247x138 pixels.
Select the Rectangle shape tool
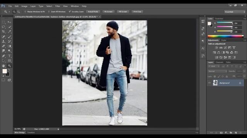[9, 61]
